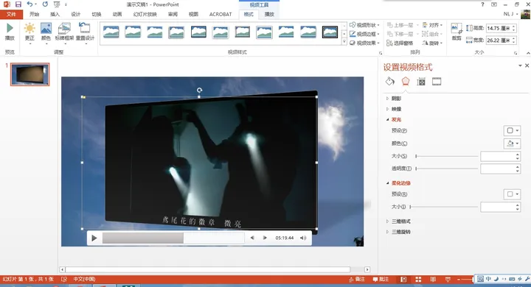Open the Animations (动画) ribbon tab
This screenshot has height=287, width=531.
(117, 14)
